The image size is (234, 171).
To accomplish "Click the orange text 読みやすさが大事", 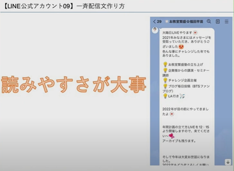I will click(74, 85).
